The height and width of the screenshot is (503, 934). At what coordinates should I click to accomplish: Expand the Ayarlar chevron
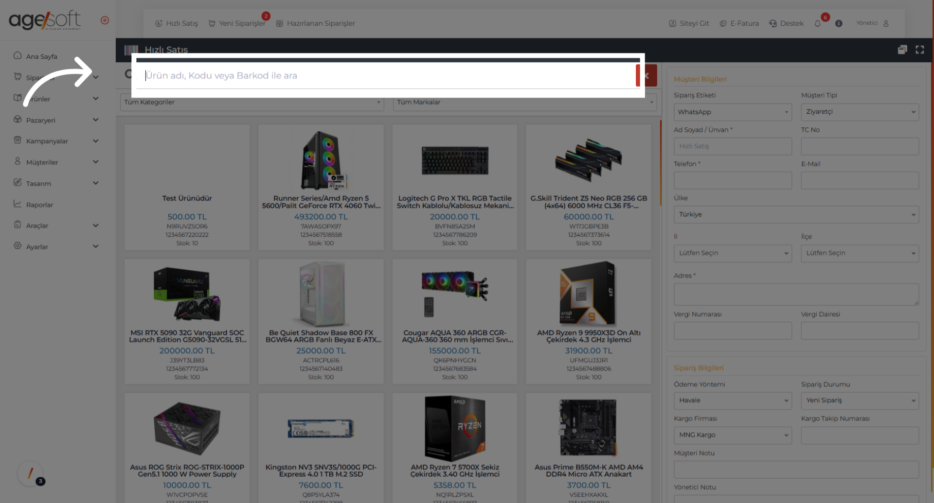click(96, 246)
